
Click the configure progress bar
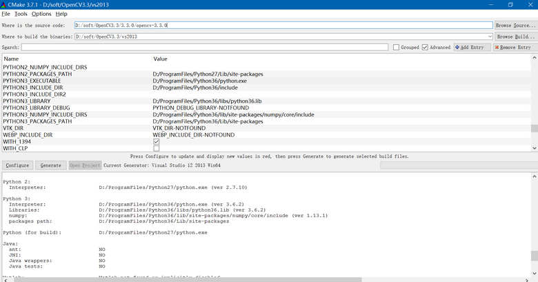pos(459,165)
